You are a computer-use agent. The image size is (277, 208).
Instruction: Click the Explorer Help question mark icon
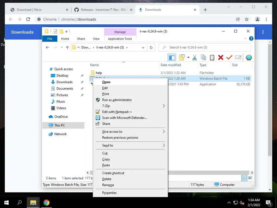pos(251,38)
